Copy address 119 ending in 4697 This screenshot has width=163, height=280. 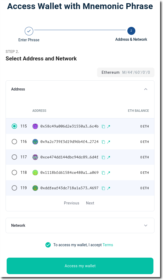pyautogui.click(x=103, y=188)
